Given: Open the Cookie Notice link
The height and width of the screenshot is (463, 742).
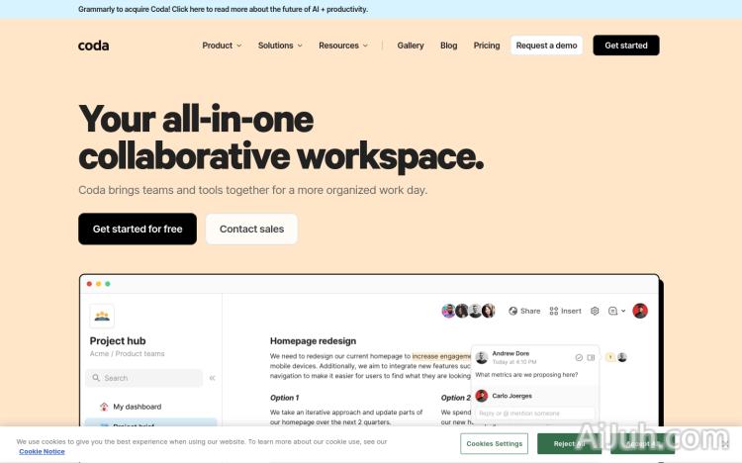Looking at the screenshot, I should point(42,452).
